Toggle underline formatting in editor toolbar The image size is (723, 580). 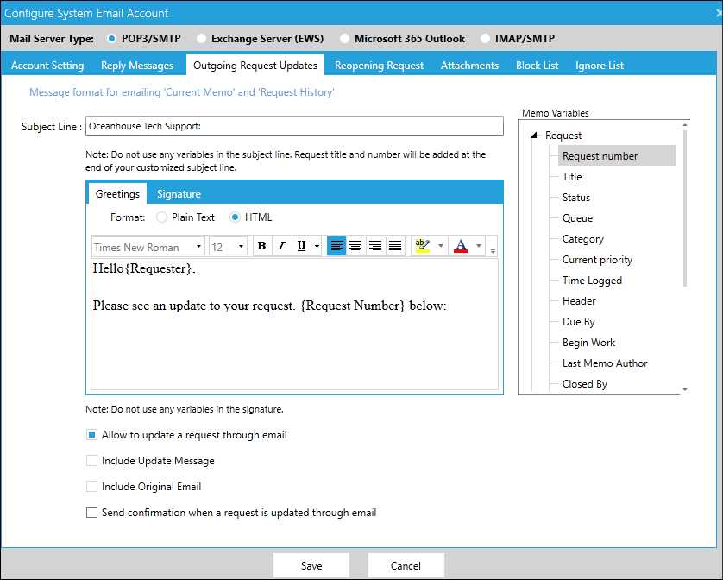tap(302, 246)
